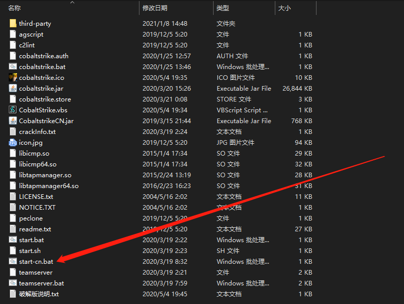Sort by the 大小 column header
The width and height of the screenshot is (404, 304).
(x=285, y=8)
